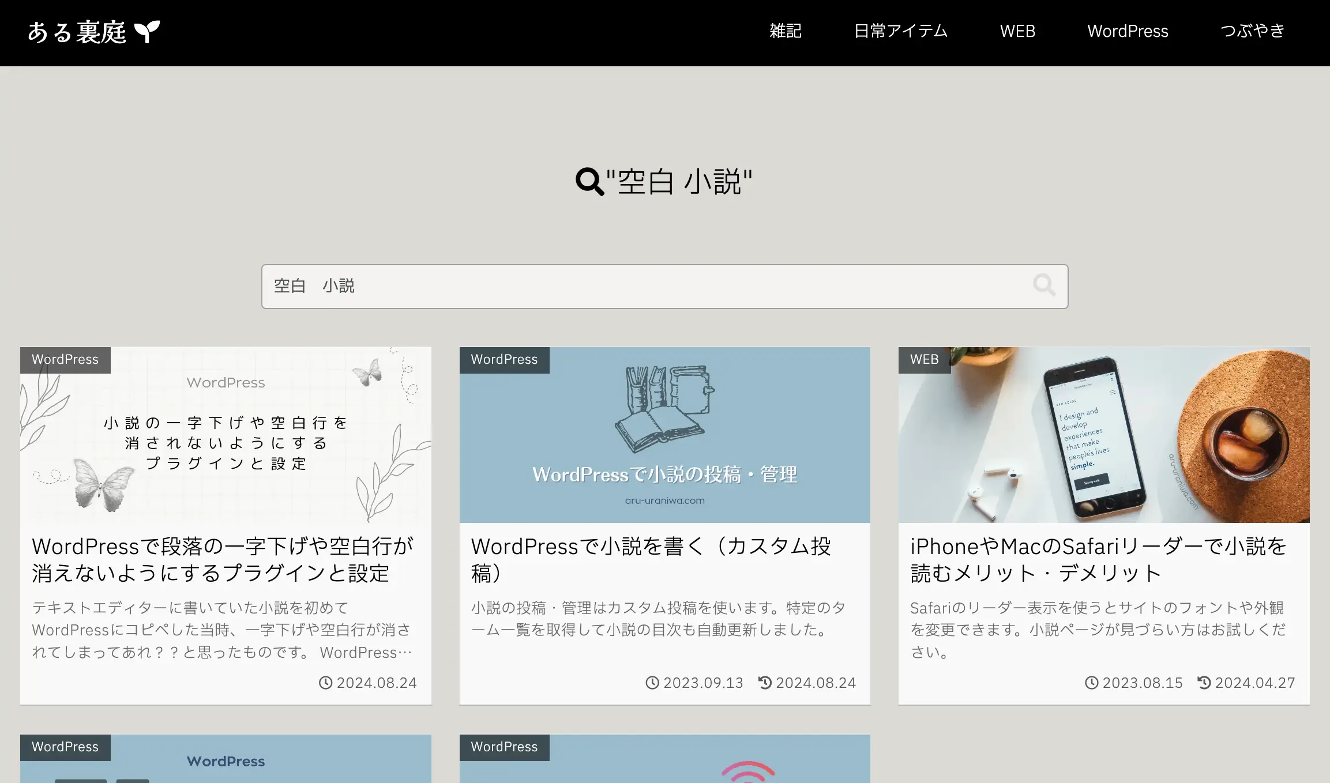Open the bottom-left blue card with bold WordPress title
Viewport: 1330px width, 783px height.
226,759
